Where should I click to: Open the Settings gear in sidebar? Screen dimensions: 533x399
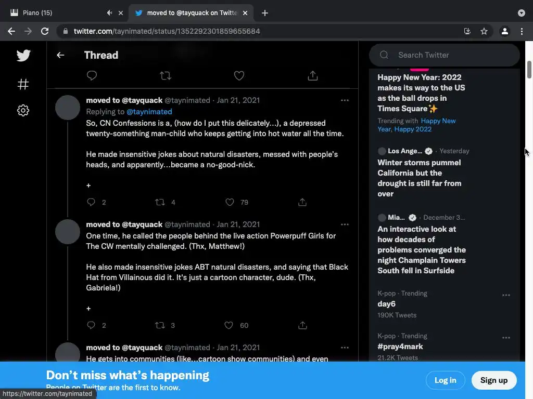[x=23, y=110]
